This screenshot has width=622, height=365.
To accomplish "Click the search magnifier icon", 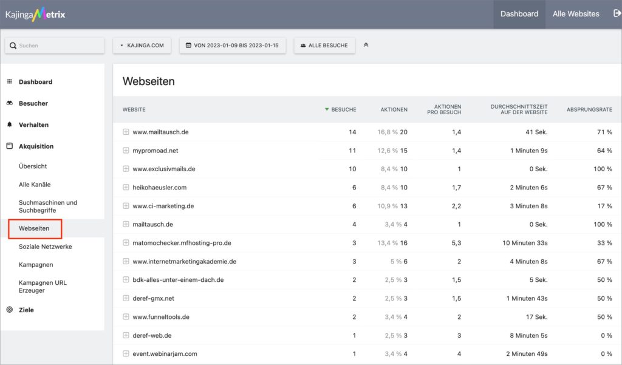I will [x=13, y=46].
